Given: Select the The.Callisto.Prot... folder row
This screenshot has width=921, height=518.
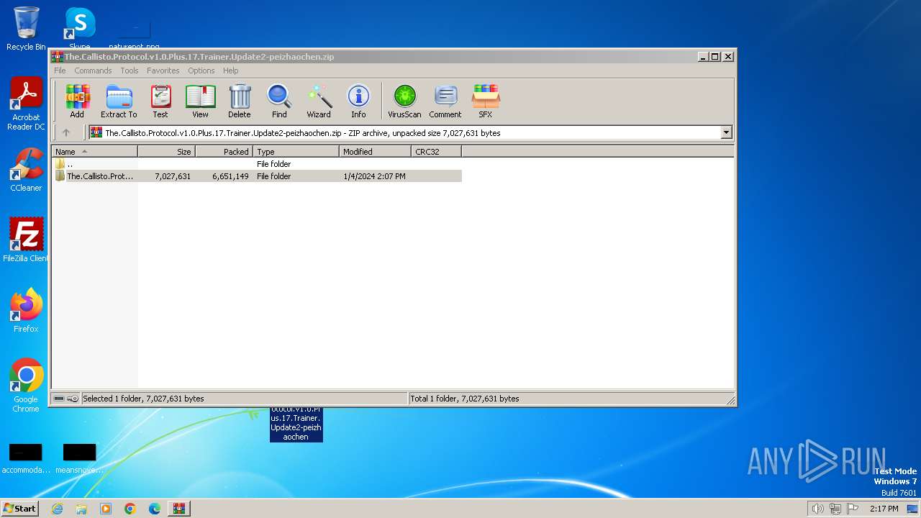Looking at the screenshot, I should (x=257, y=176).
